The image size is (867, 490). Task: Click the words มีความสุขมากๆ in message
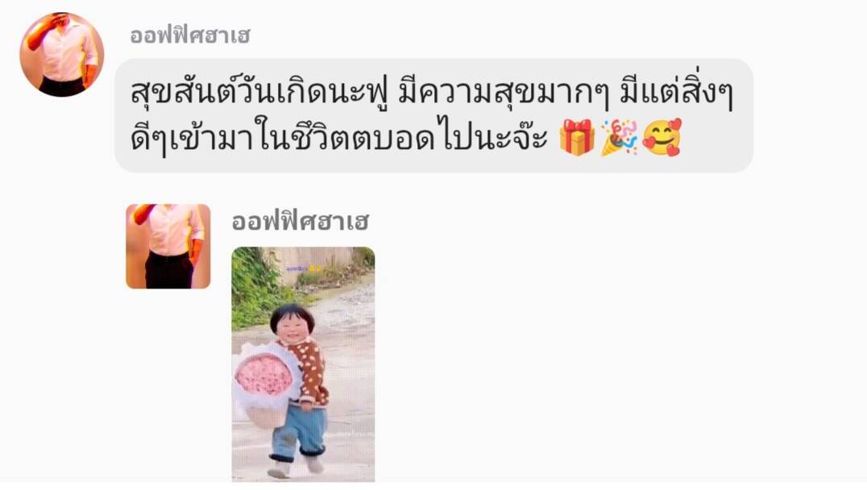pos(503,91)
